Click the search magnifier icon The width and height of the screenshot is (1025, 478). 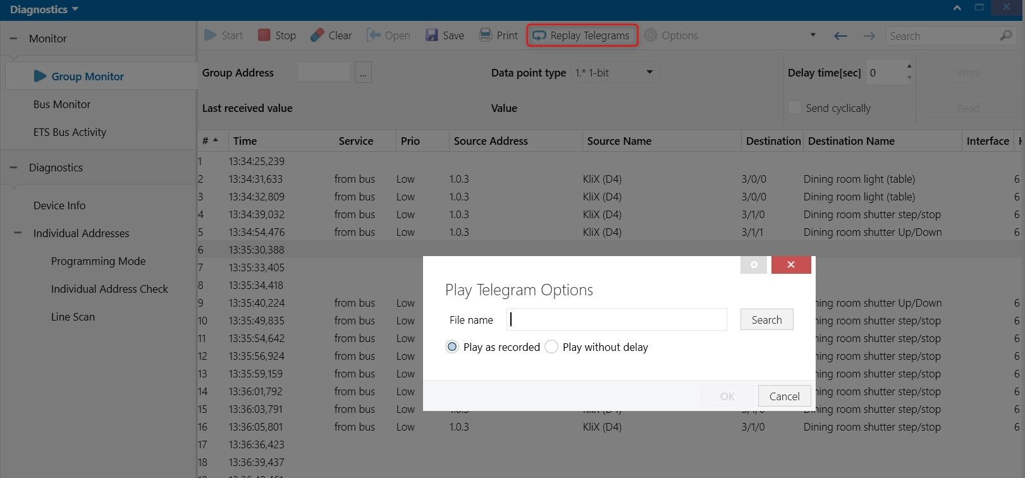pos(1005,35)
